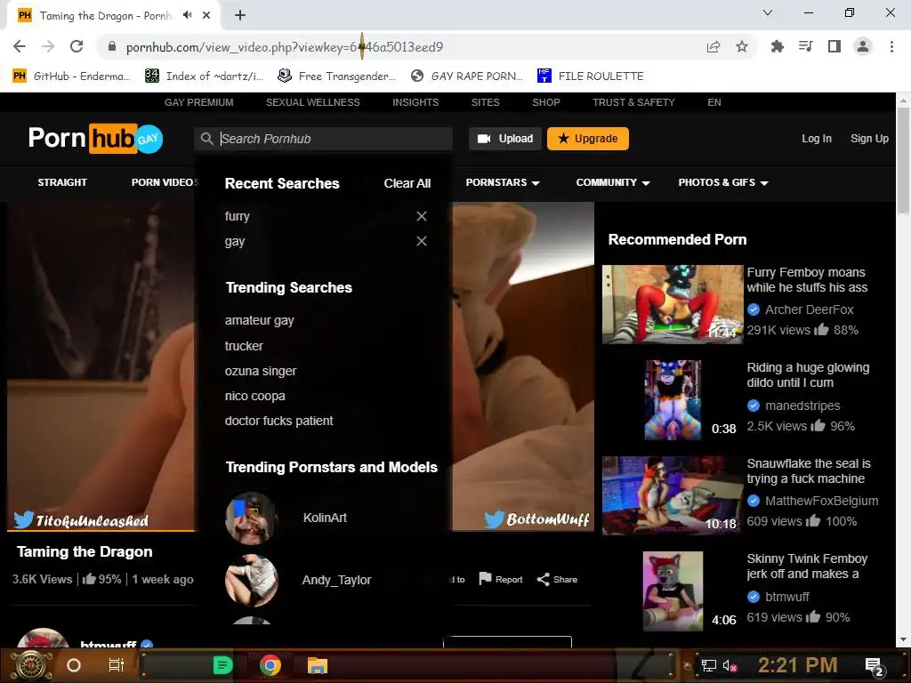Open the EN language selector
Image resolution: width=911 pixels, height=683 pixels.
click(714, 102)
